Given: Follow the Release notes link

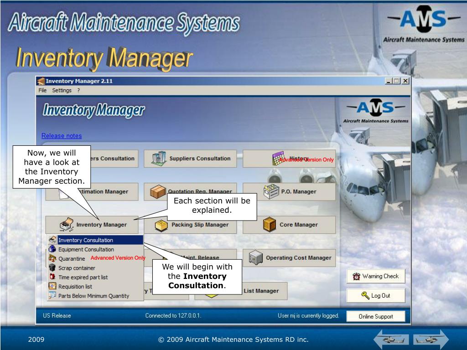Looking at the screenshot, I should point(62,136).
